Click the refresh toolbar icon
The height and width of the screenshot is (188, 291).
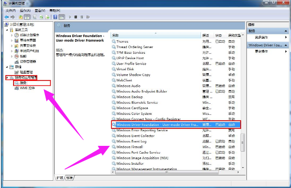tap(41, 17)
